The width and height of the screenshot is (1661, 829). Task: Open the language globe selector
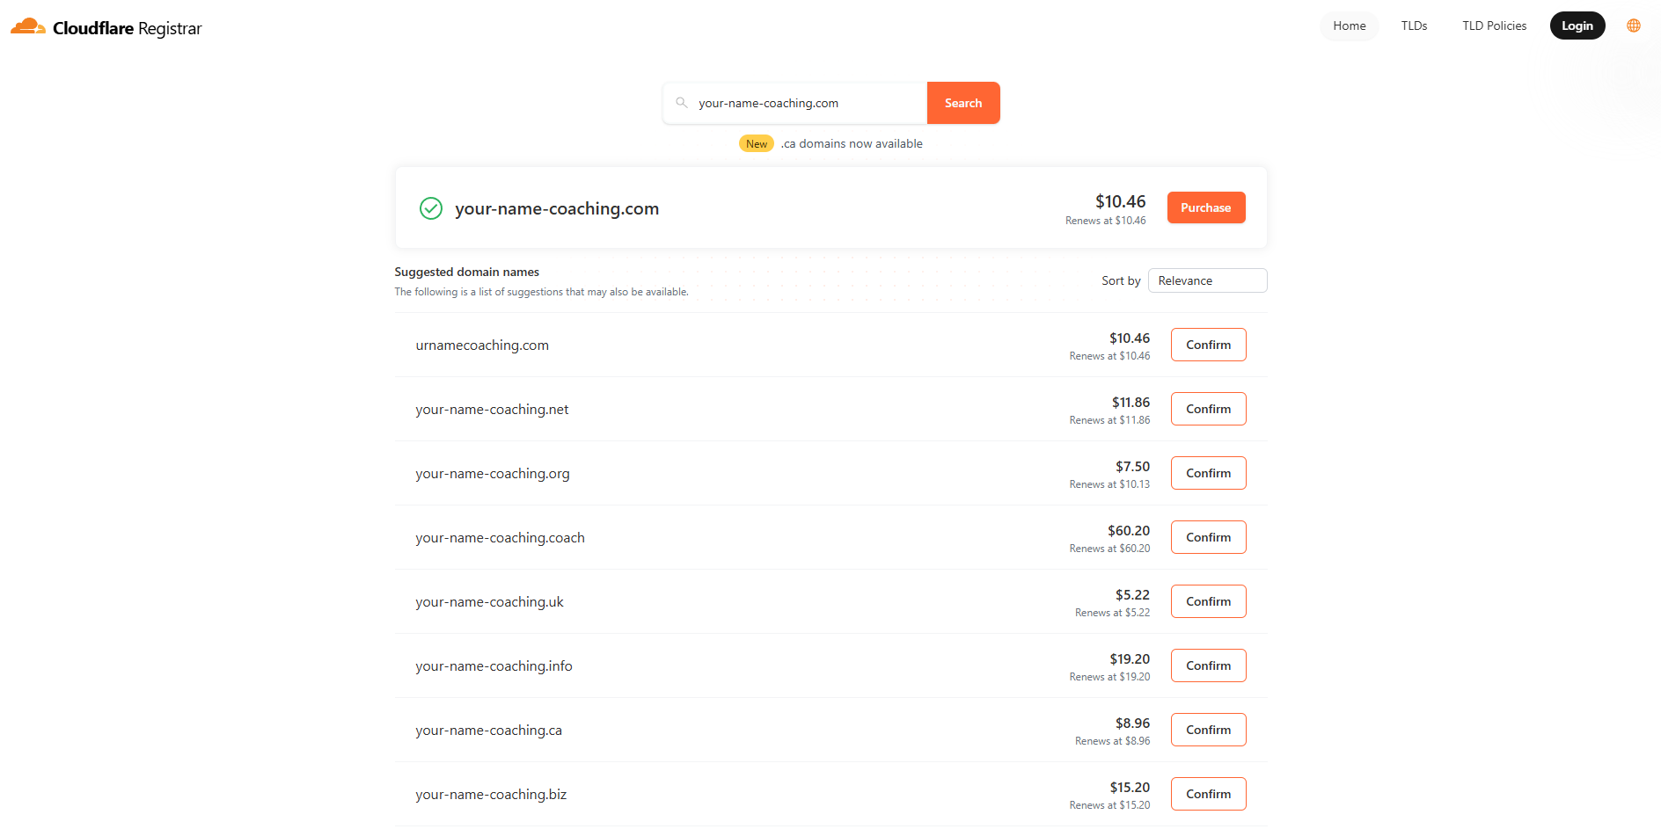point(1633,25)
